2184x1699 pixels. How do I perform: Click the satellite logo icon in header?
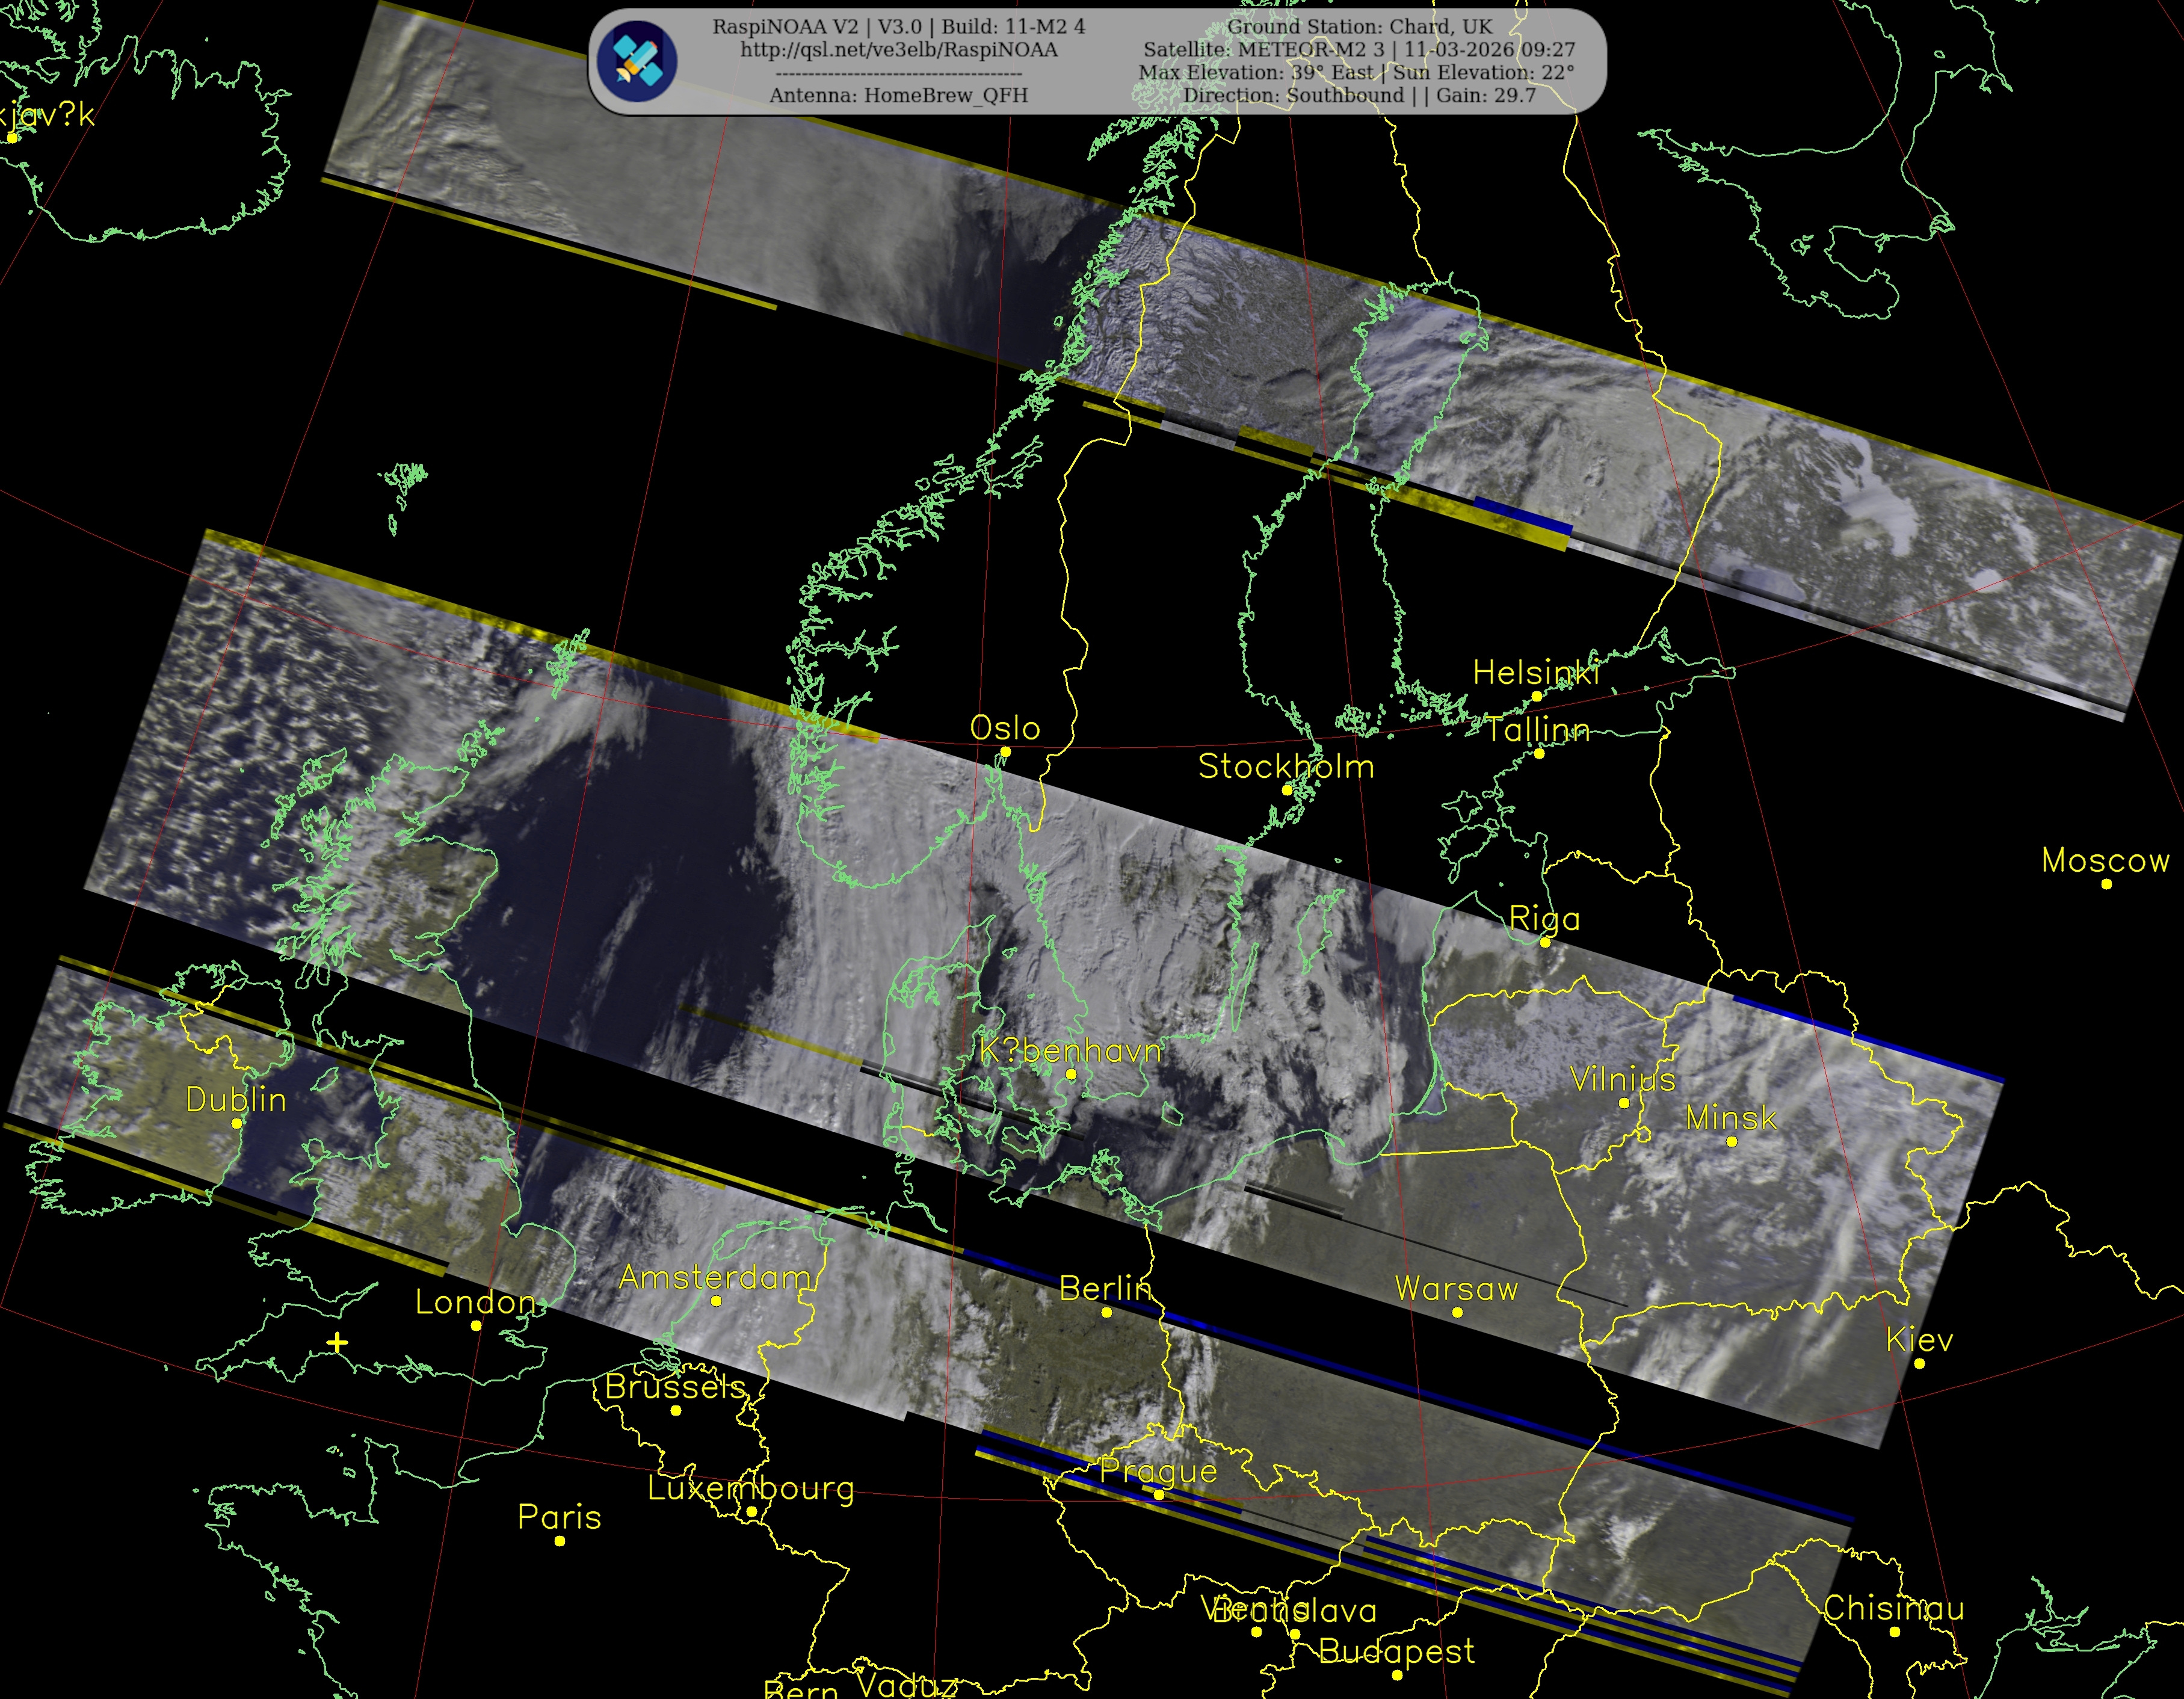(x=637, y=61)
